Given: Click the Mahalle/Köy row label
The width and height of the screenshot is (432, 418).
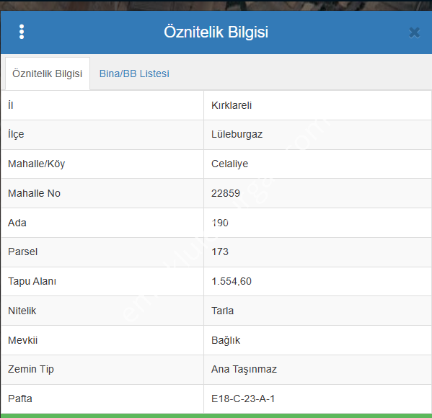Looking at the screenshot, I should [x=36, y=164].
